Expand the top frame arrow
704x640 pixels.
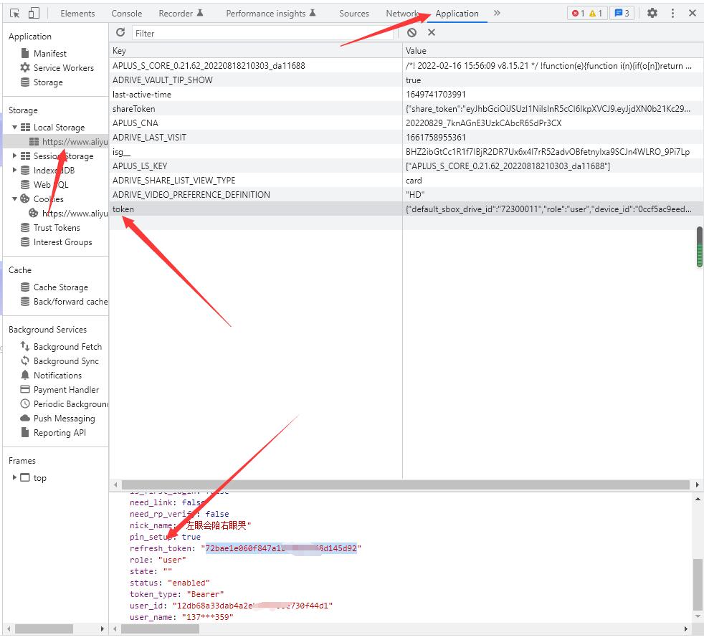tap(14, 477)
